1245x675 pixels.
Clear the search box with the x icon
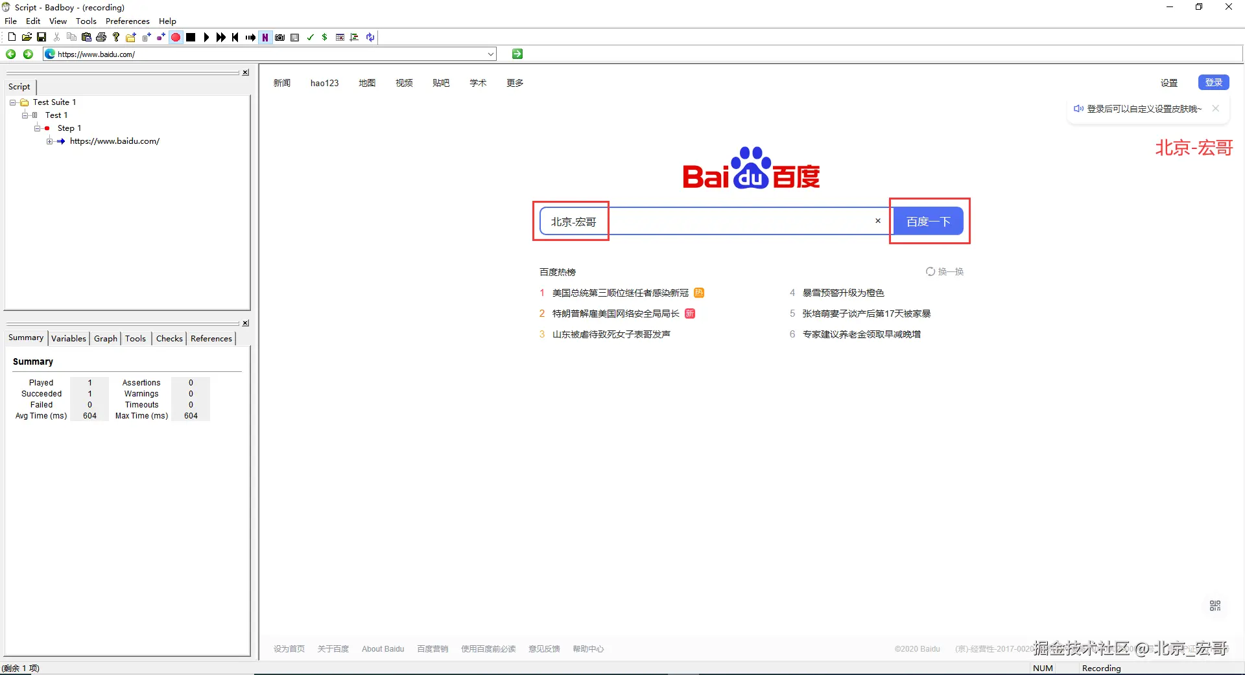pos(878,221)
